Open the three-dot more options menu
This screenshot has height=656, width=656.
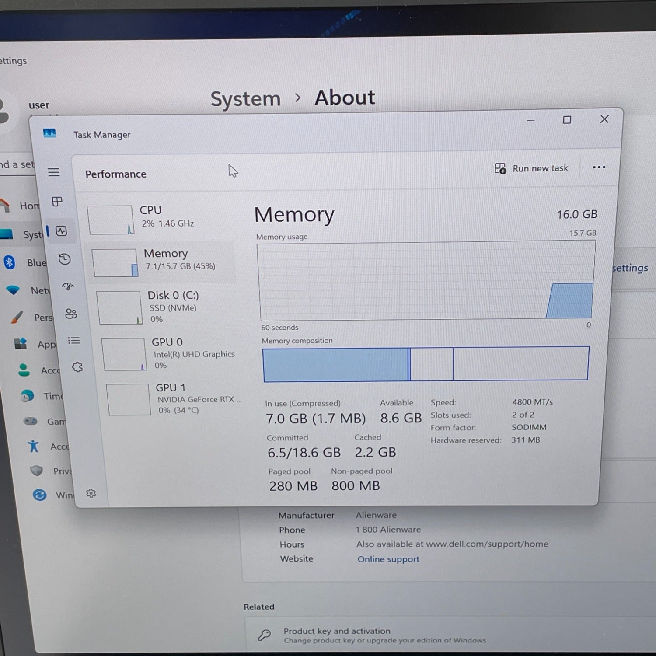tap(599, 167)
